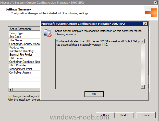Select the SQL Server row
This screenshot has width=159, height=121.
point(24,58)
